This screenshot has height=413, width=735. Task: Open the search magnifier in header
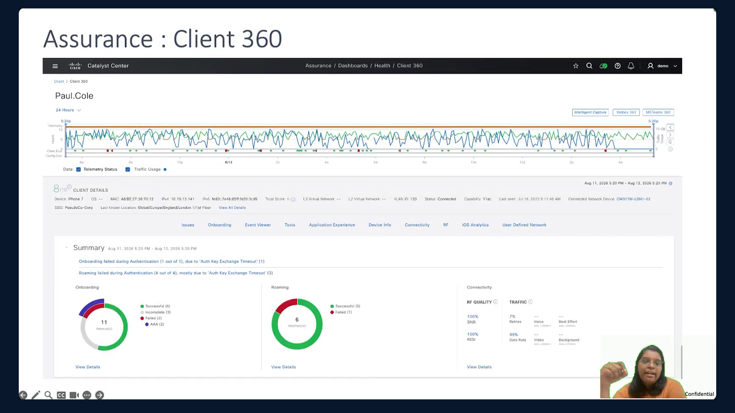[x=590, y=66]
